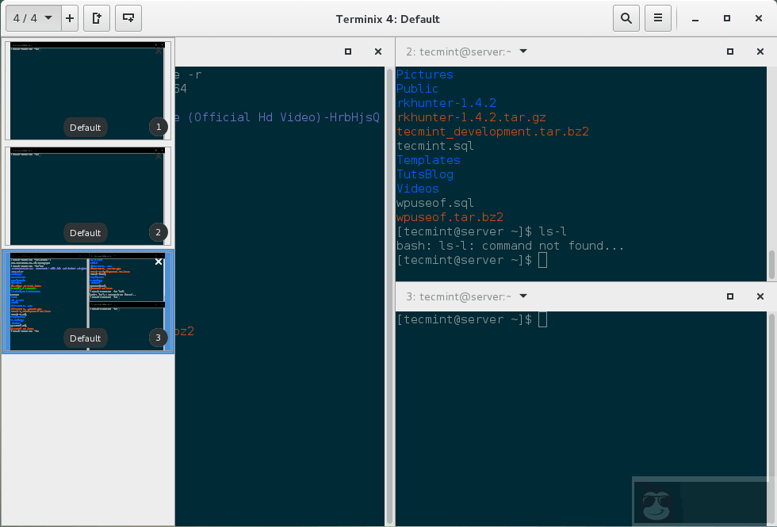Click the Pictures directory name in terminal 2

pyautogui.click(x=424, y=74)
